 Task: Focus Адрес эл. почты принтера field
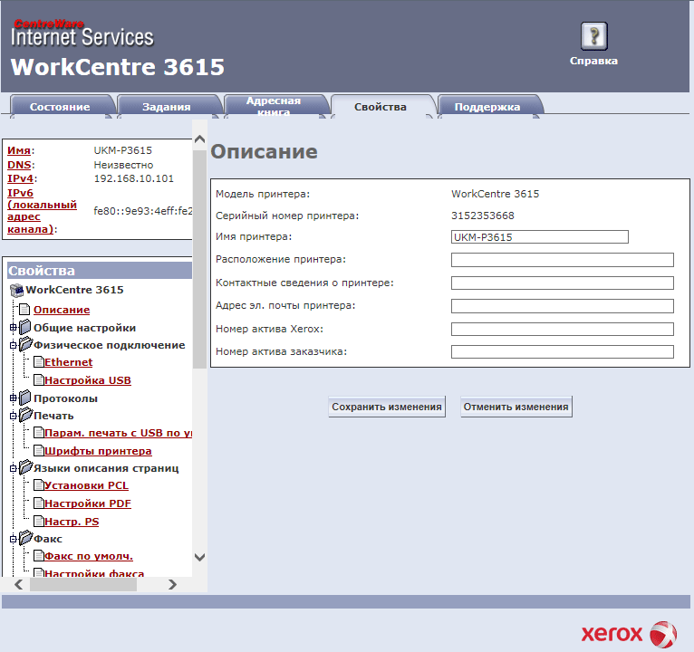[x=563, y=306]
